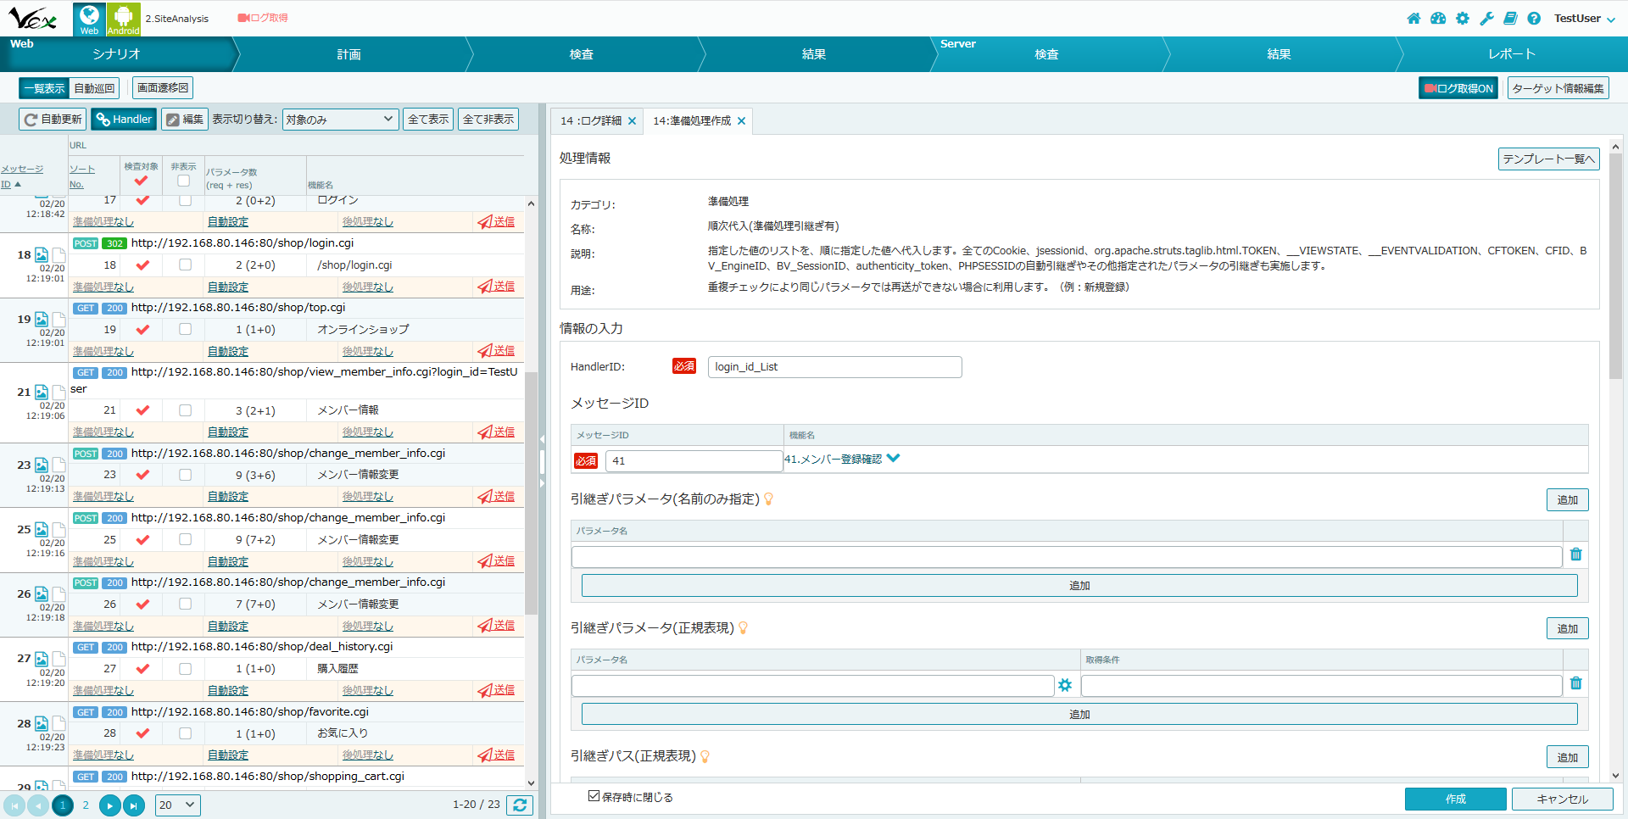The image size is (1628, 819).
Task: Click the メッセージID input showing 41
Action: [x=694, y=460]
